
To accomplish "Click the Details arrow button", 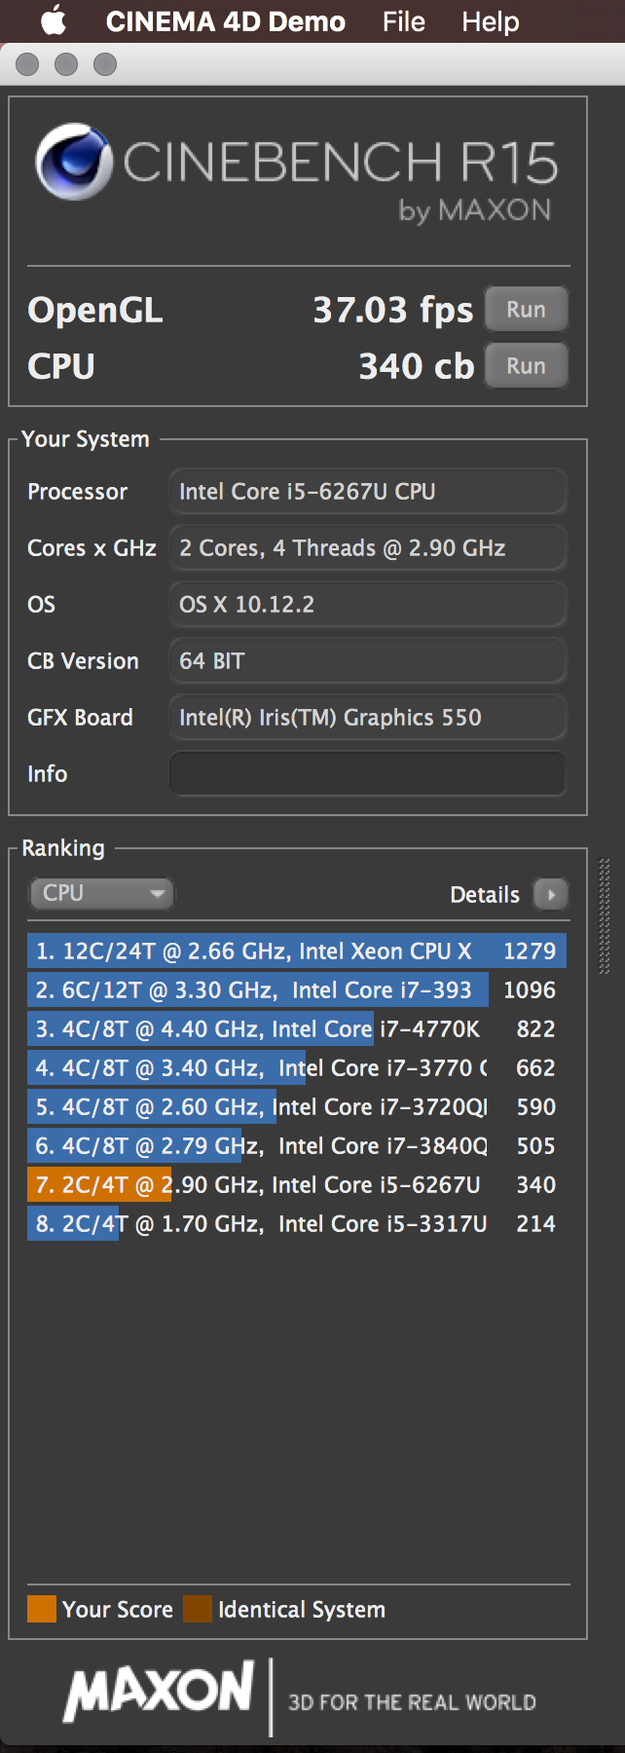I will tap(551, 894).
